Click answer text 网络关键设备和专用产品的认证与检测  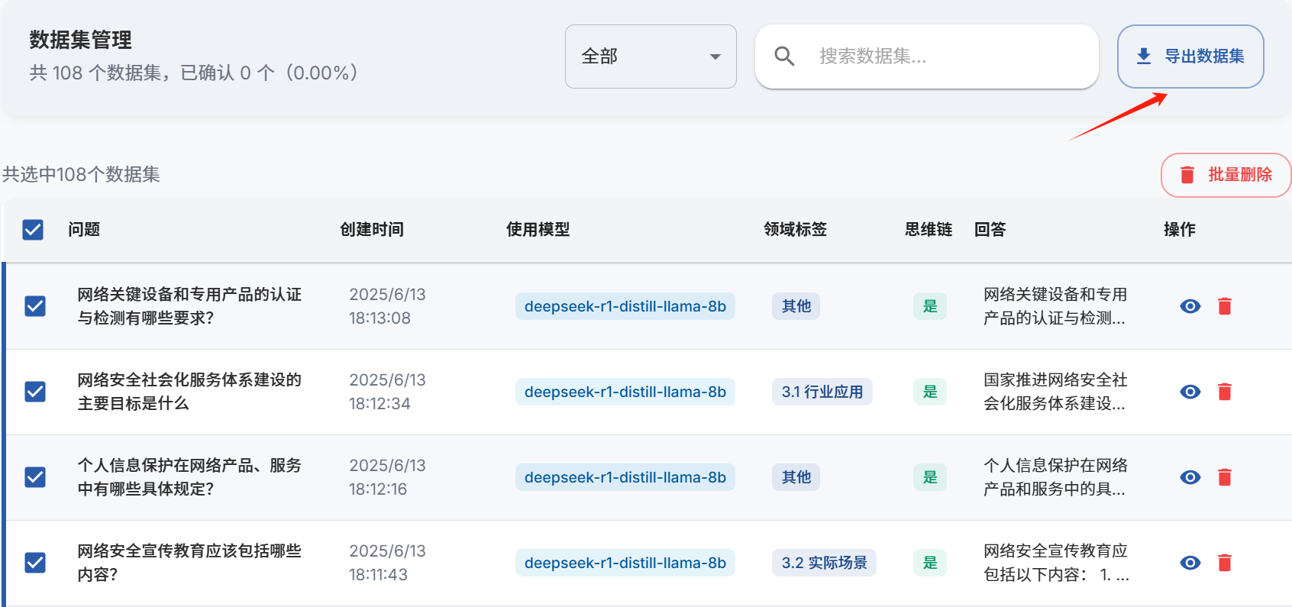point(1055,306)
